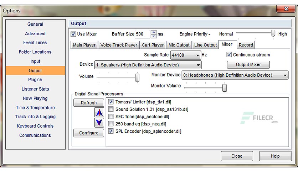Open the Communications options page
Screen dimensions: 298x172
pyautogui.click(x=35, y=135)
